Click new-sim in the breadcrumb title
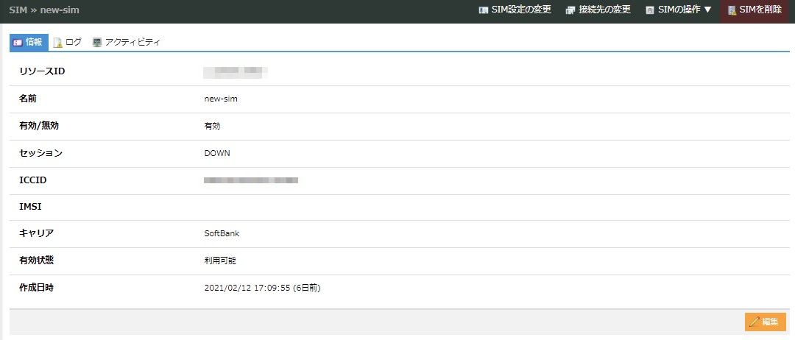 [x=60, y=10]
